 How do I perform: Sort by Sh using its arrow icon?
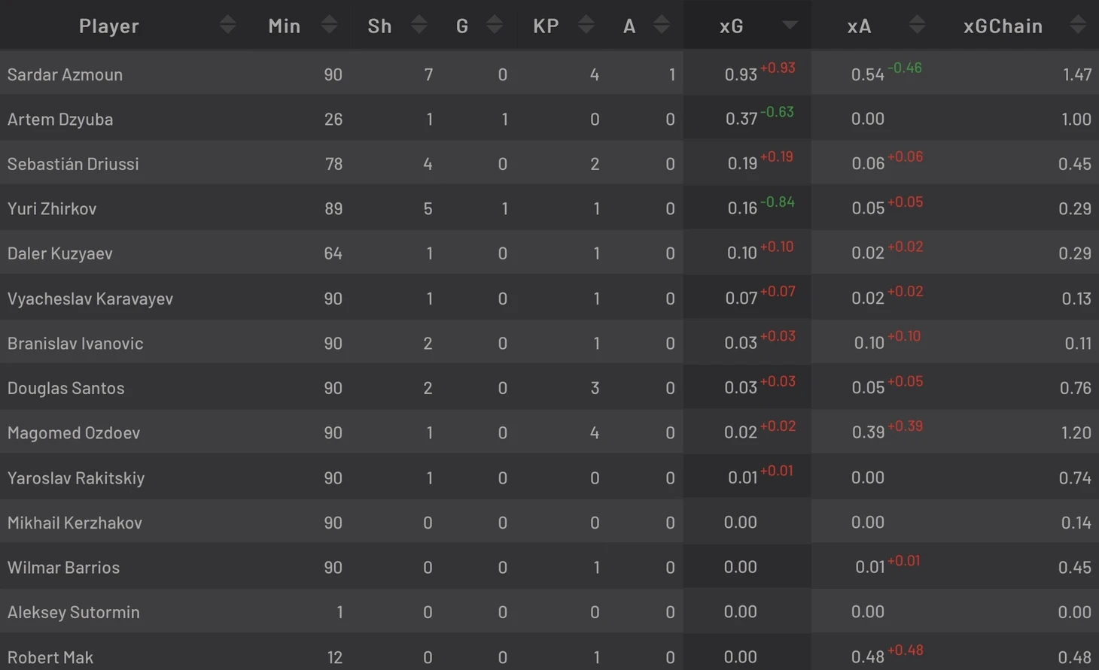coord(419,26)
